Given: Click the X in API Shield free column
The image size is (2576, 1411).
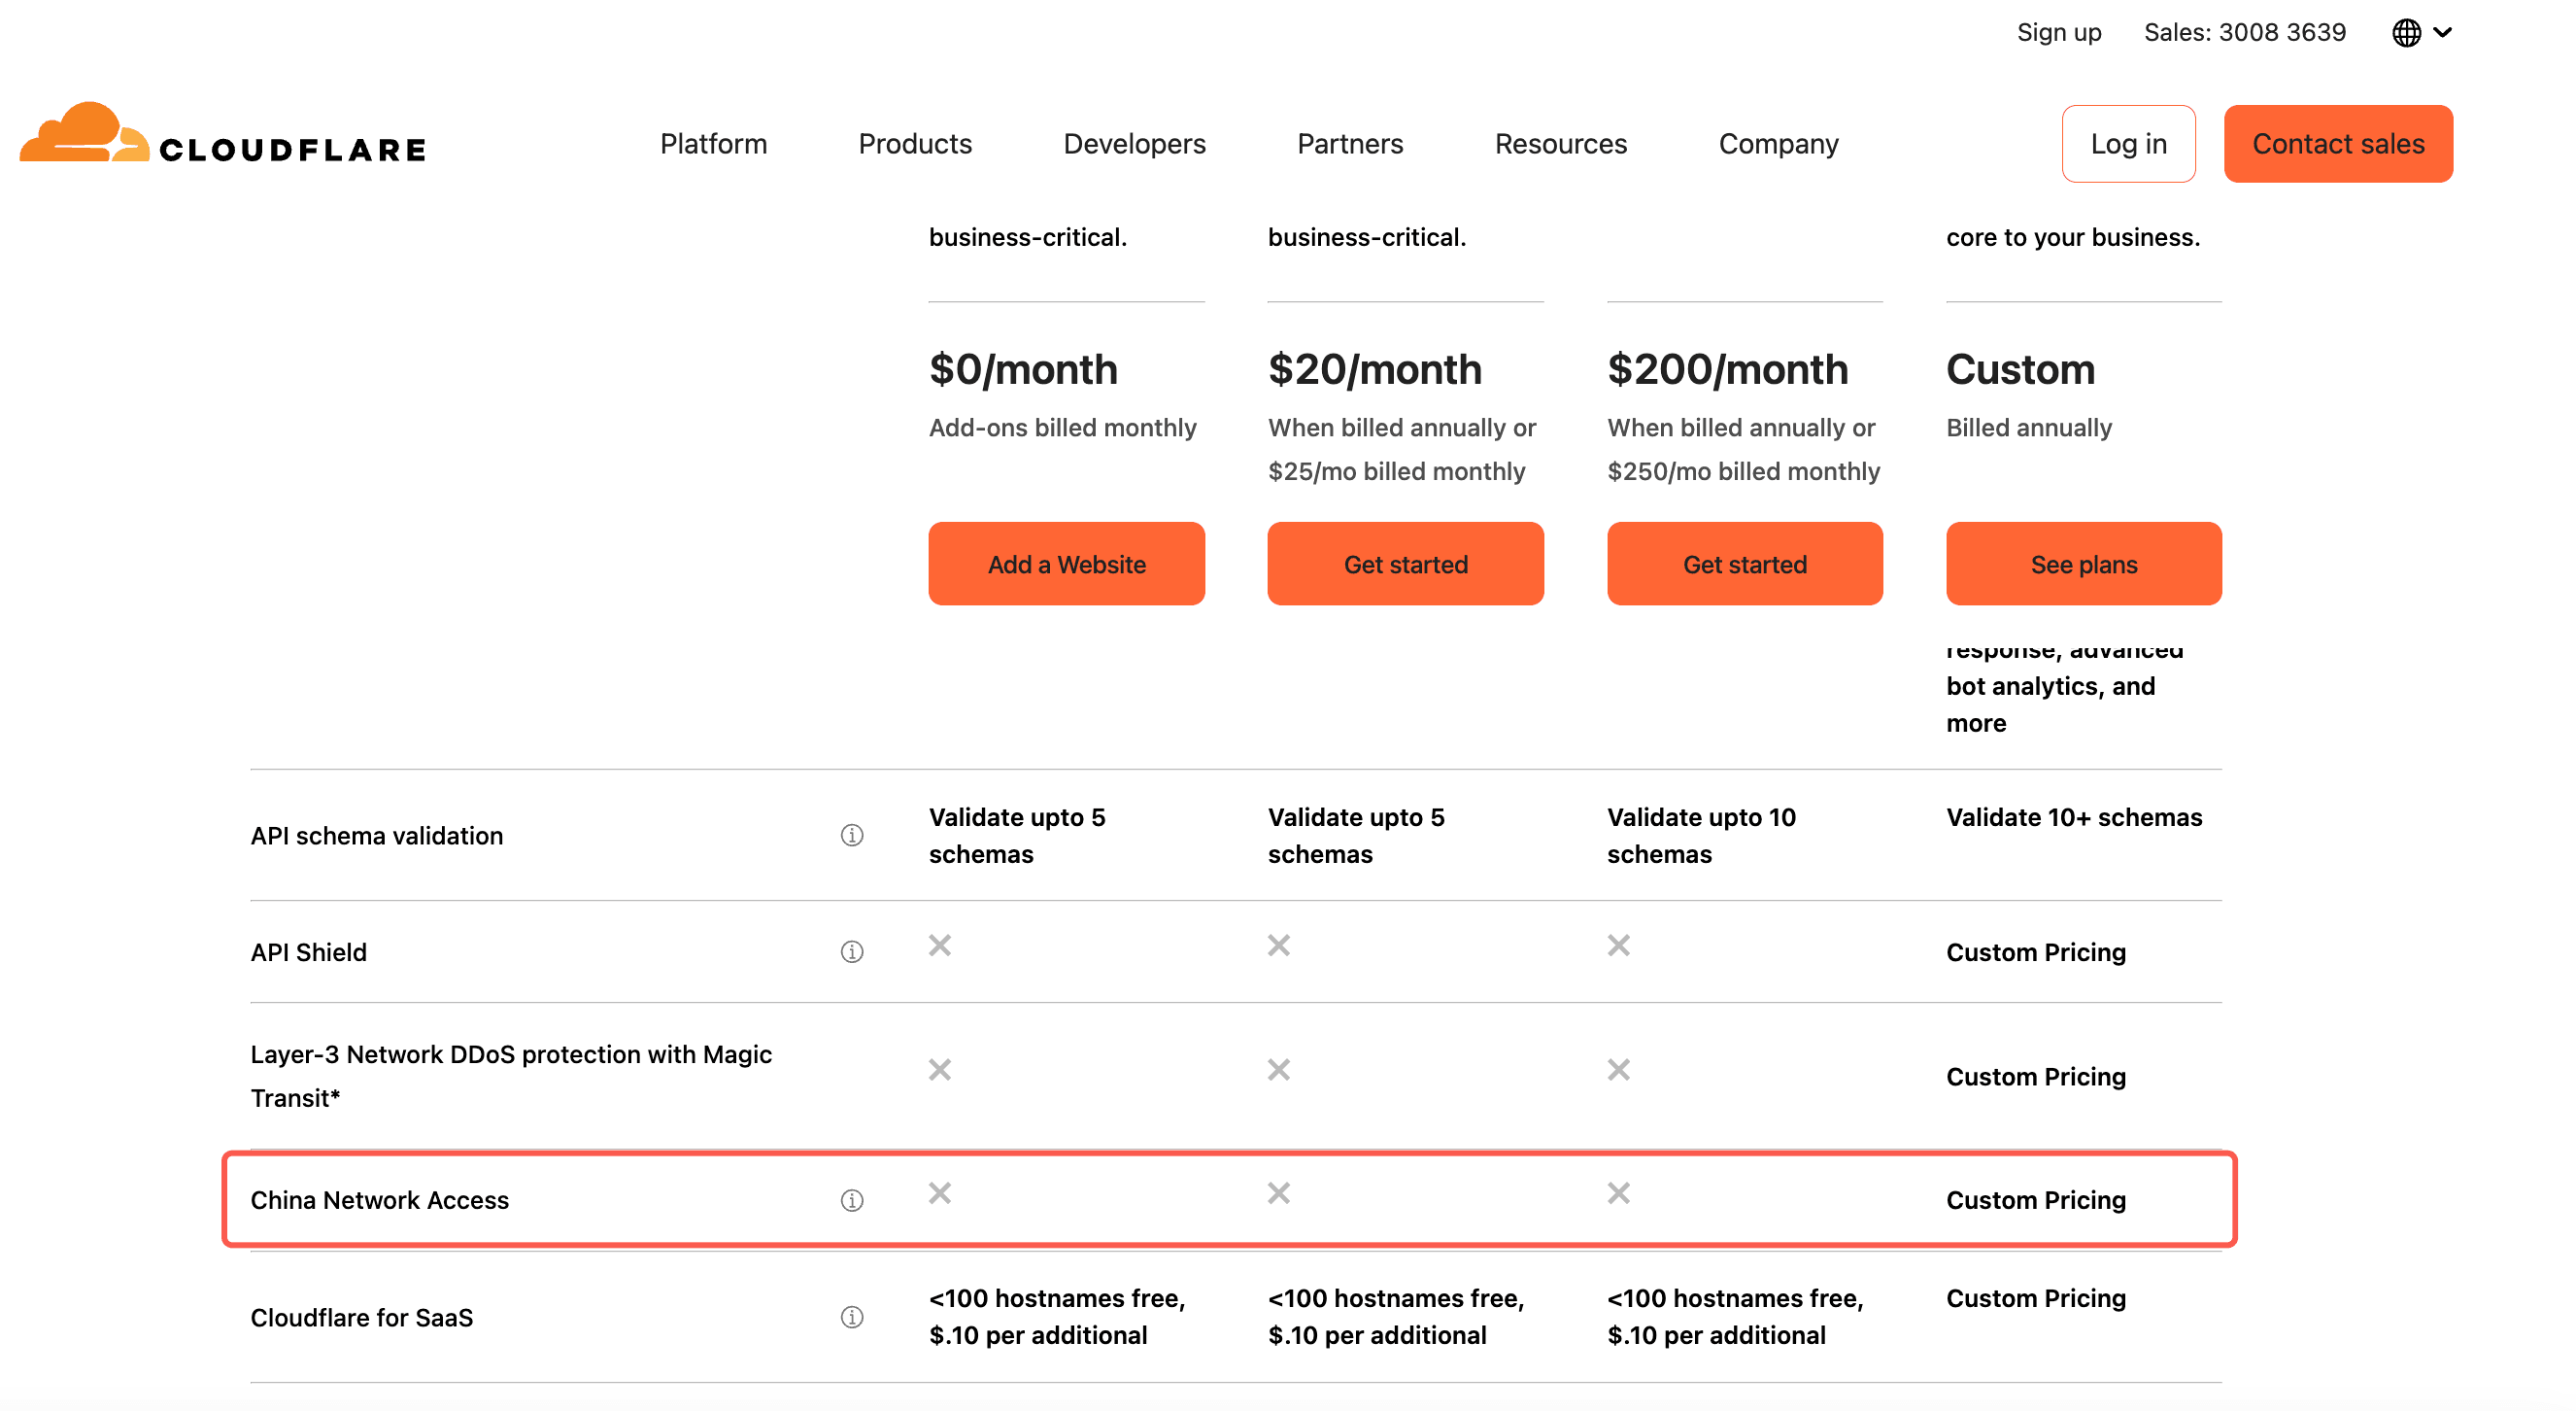Looking at the screenshot, I should 940,946.
